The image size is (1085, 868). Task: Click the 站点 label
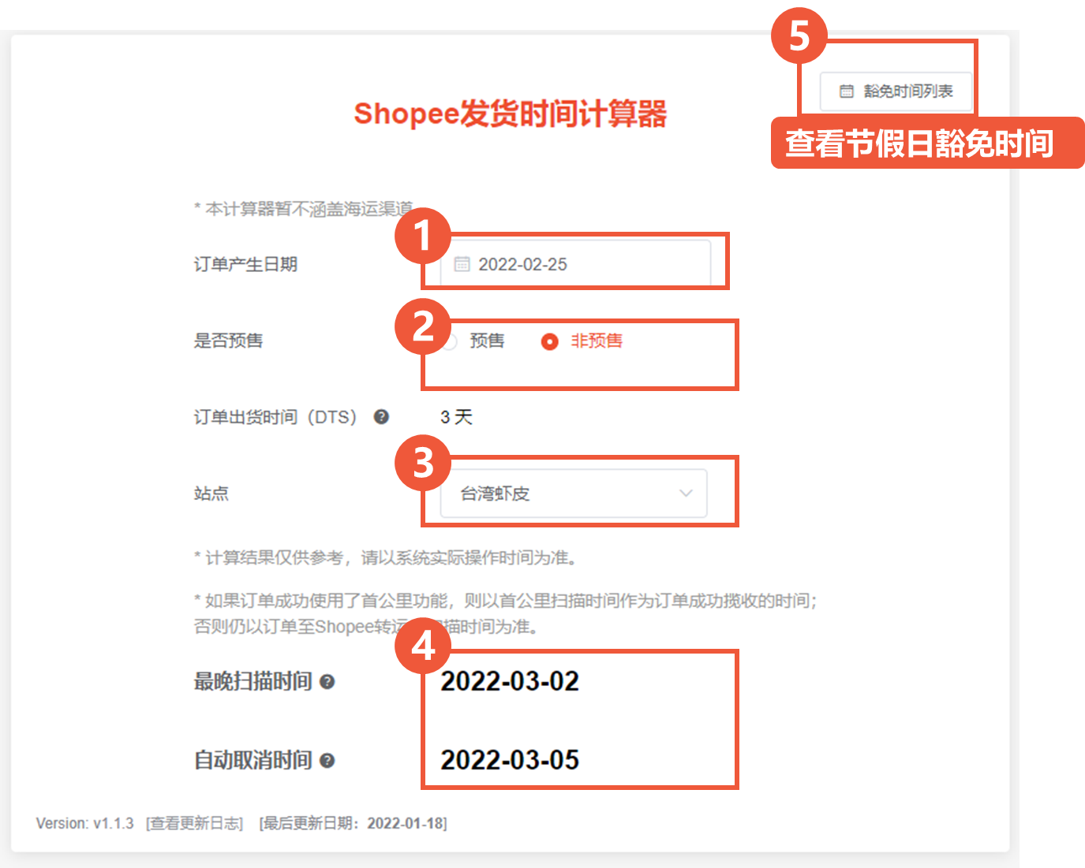pyautogui.click(x=211, y=494)
